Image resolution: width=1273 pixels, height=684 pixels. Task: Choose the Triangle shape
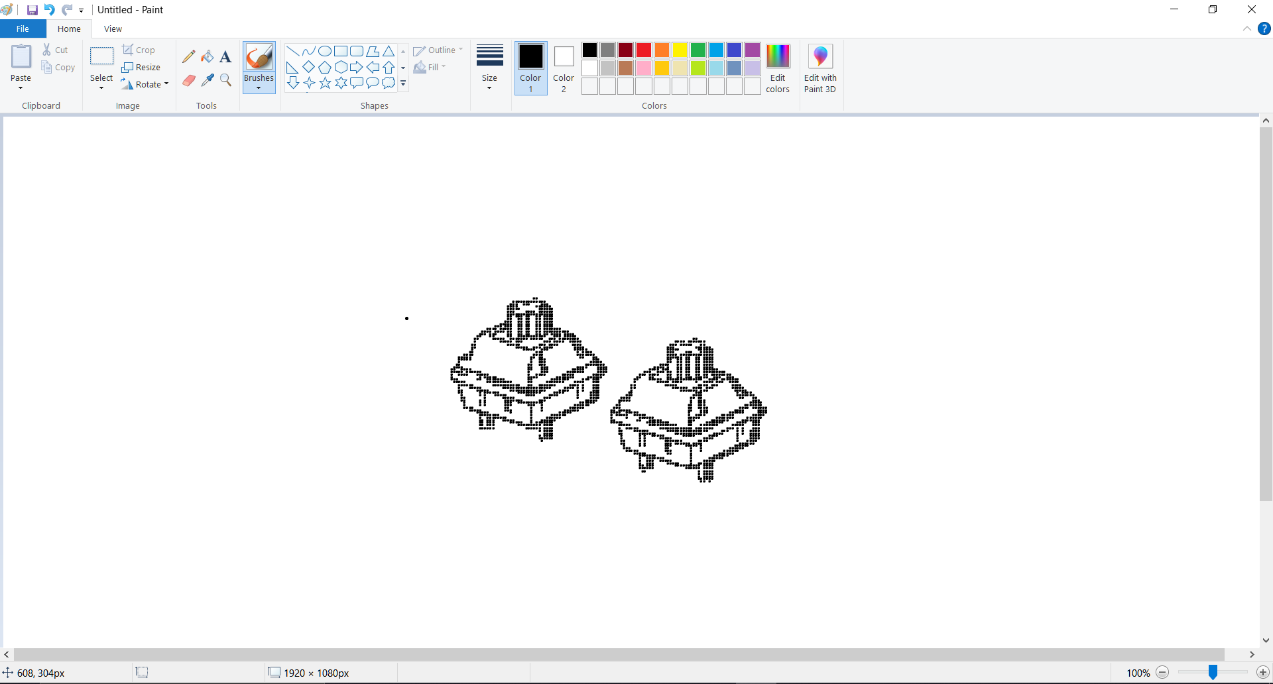(389, 51)
